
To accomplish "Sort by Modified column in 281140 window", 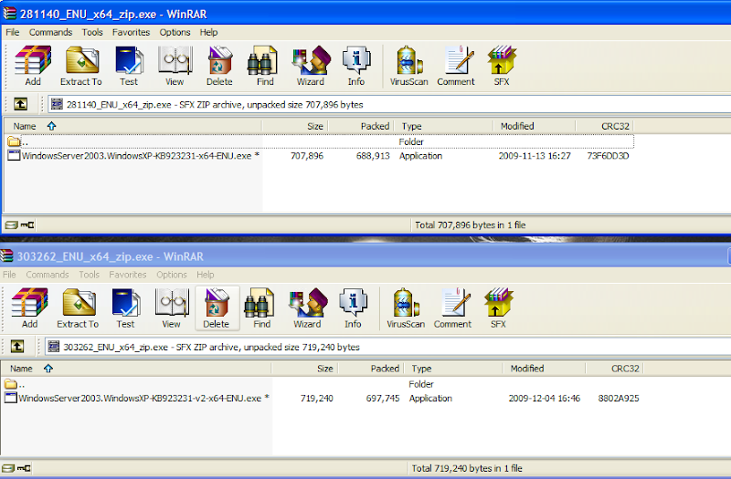I will coord(535,126).
